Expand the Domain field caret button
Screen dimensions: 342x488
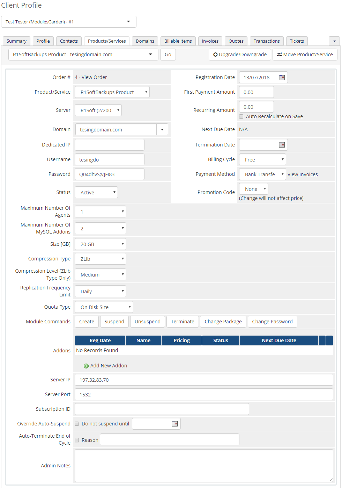coord(162,130)
